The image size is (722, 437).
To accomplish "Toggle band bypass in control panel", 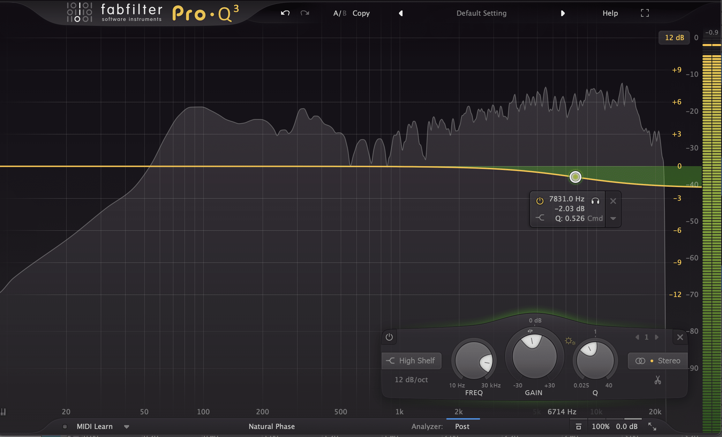I will pos(389,337).
